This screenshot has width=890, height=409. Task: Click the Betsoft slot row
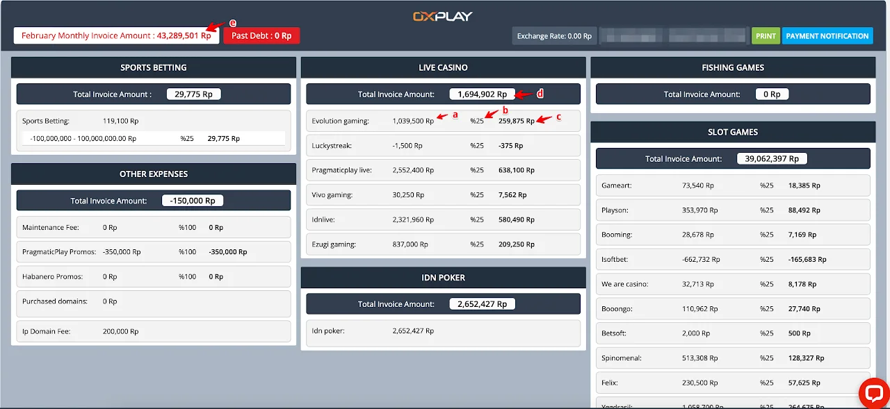(x=733, y=333)
